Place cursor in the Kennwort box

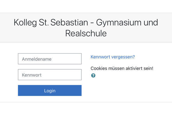point(50,75)
